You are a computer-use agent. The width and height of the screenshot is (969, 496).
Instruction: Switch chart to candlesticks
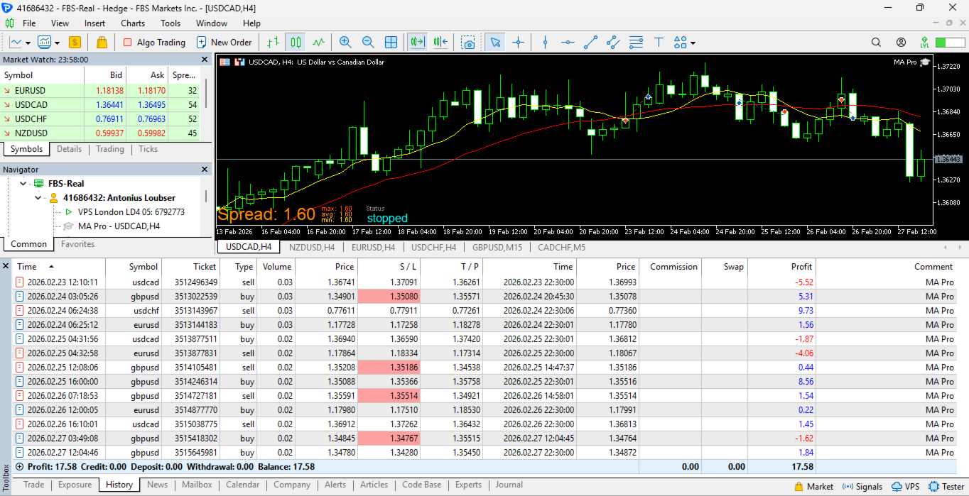point(296,43)
